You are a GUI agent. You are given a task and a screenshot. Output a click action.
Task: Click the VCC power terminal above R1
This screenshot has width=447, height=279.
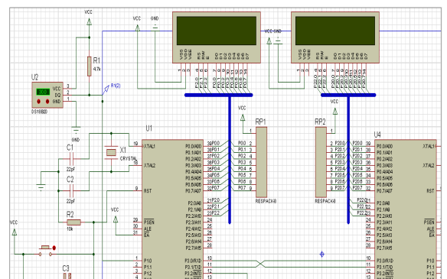pyautogui.click(x=90, y=21)
